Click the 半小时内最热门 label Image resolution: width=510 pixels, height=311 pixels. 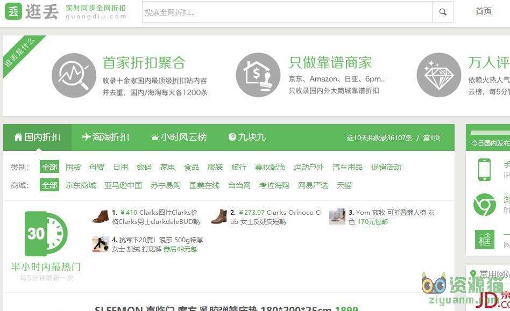pos(46,267)
